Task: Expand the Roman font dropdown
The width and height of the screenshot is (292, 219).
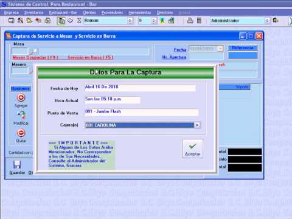Action: (130, 21)
